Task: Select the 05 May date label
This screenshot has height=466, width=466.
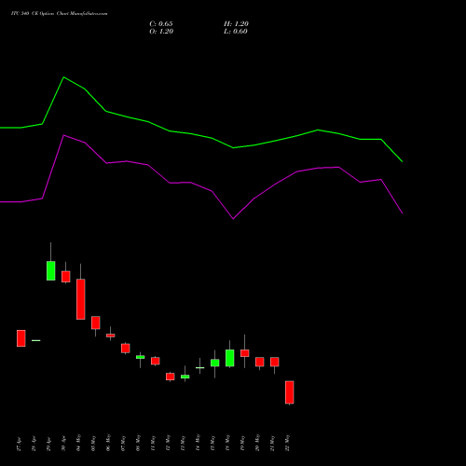Action: [94, 443]
